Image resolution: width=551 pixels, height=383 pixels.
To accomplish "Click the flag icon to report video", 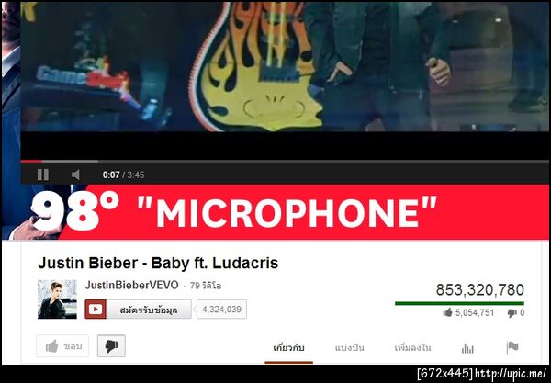I will pyautogui.click(x=512, y=347).
